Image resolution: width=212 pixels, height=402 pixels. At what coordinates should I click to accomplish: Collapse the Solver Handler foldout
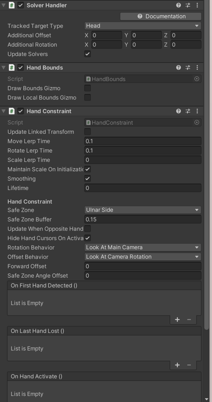click(3, 5)
